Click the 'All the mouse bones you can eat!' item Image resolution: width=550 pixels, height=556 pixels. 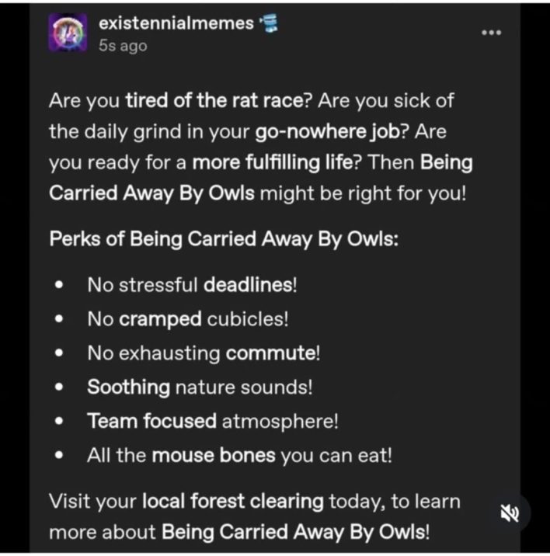coord(240,455)
